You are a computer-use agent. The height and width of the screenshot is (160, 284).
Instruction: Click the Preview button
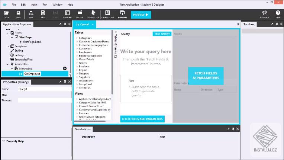[x=141, y=15]
